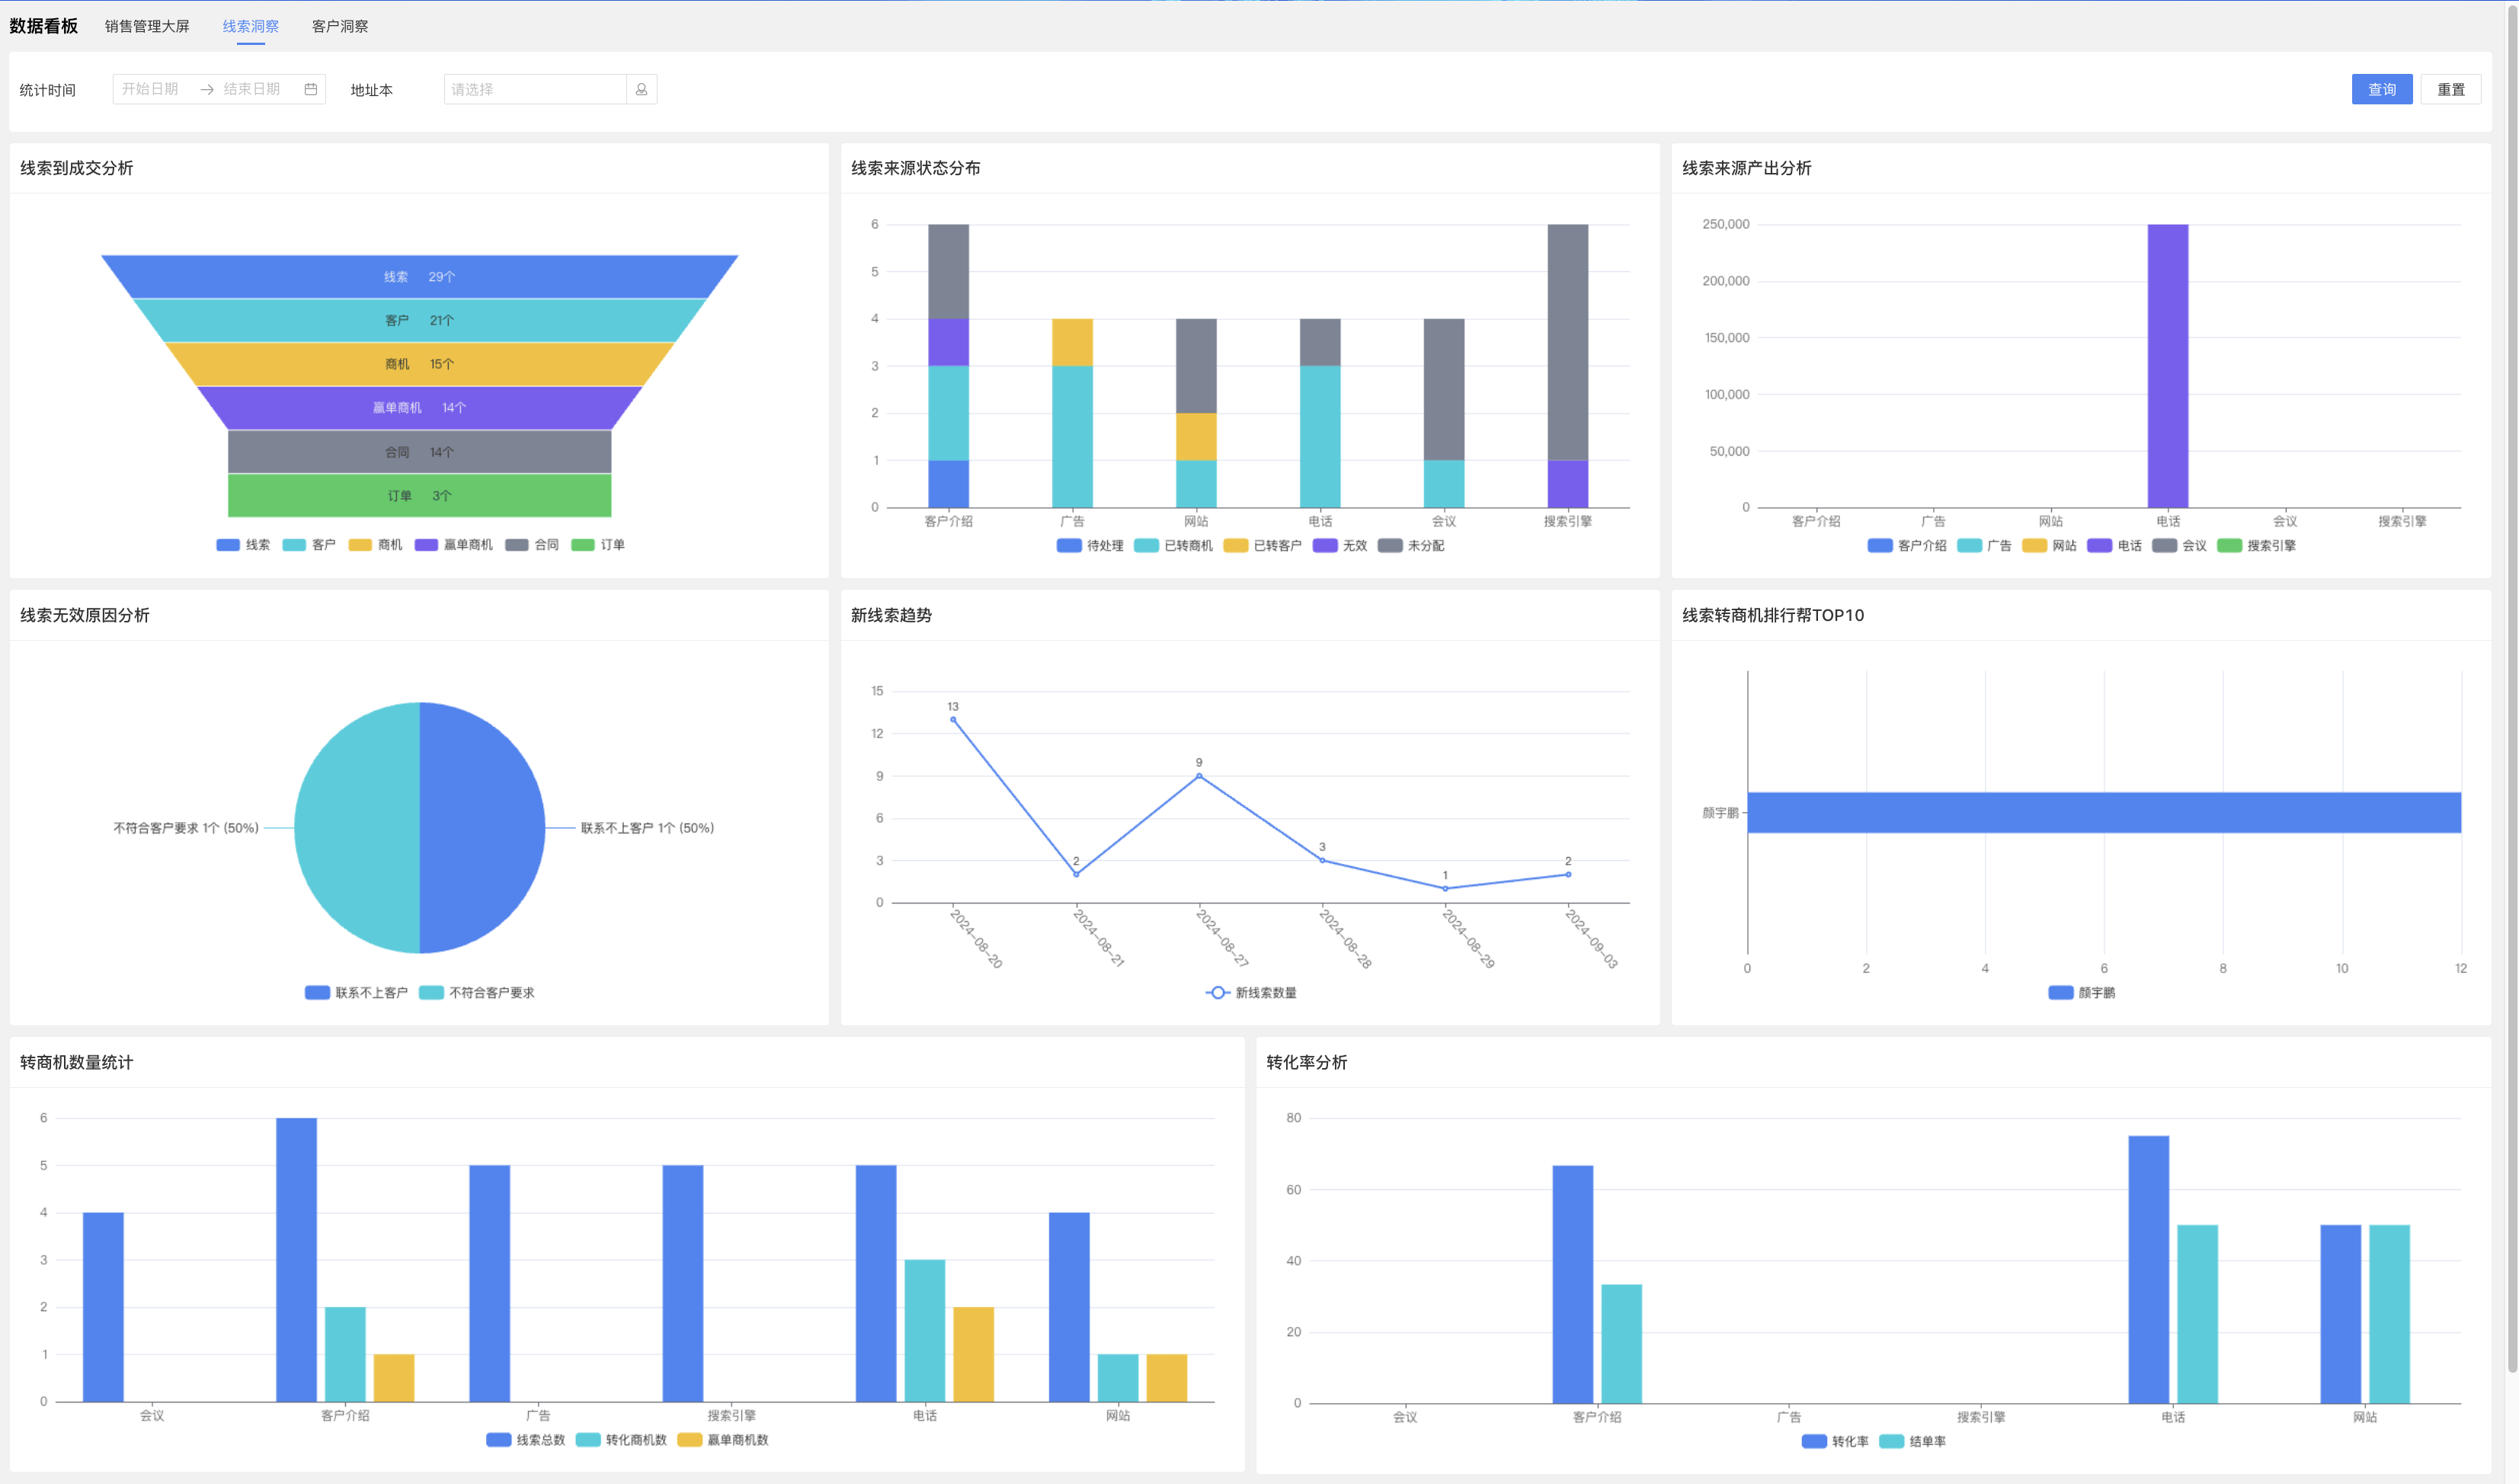Open the 结束日期 date picker
2519x1484 pixels.
(x=252, y=89)
